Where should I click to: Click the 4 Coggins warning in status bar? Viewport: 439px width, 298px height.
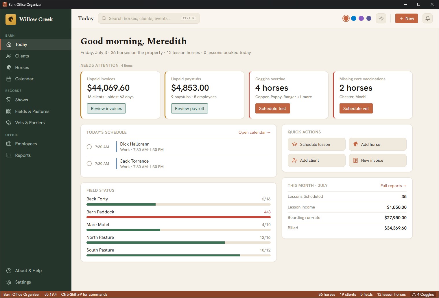423,295
